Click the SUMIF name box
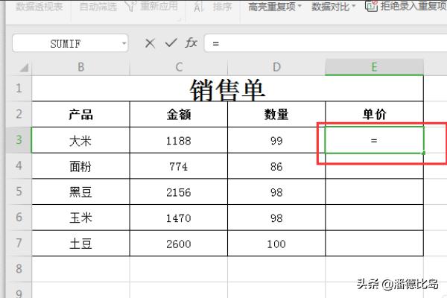This screenshot has height=298, width=447. click(x=70, y=43)
